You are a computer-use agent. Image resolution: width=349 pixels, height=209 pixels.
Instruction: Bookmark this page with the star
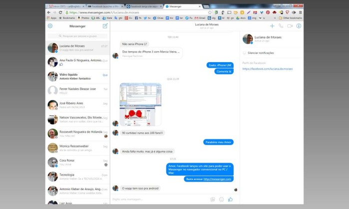pos(210,12)
